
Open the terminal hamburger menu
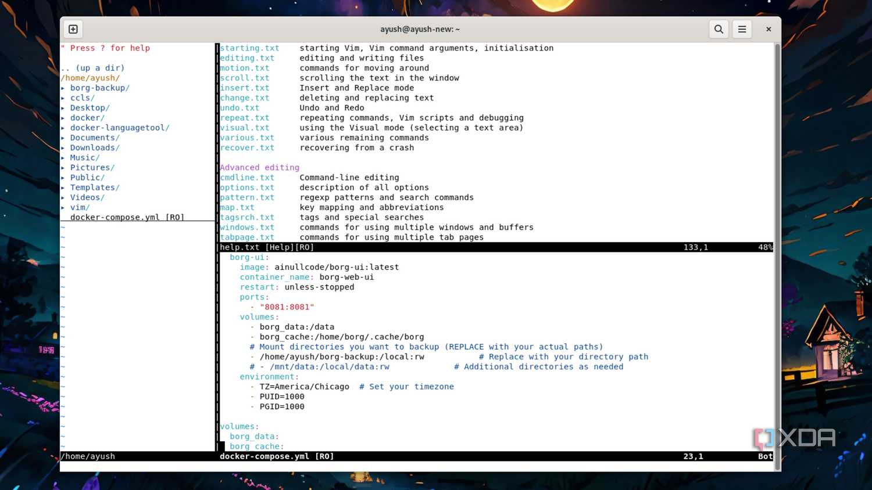[742, 29]
